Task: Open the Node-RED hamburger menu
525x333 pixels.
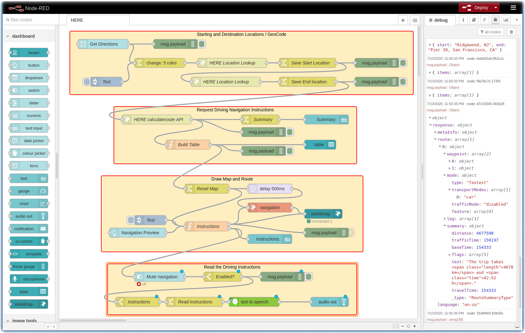Action: point(513,7)
